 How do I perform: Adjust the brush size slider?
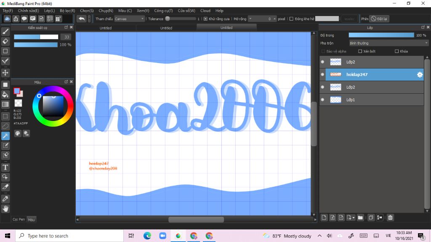click(36, 37)
